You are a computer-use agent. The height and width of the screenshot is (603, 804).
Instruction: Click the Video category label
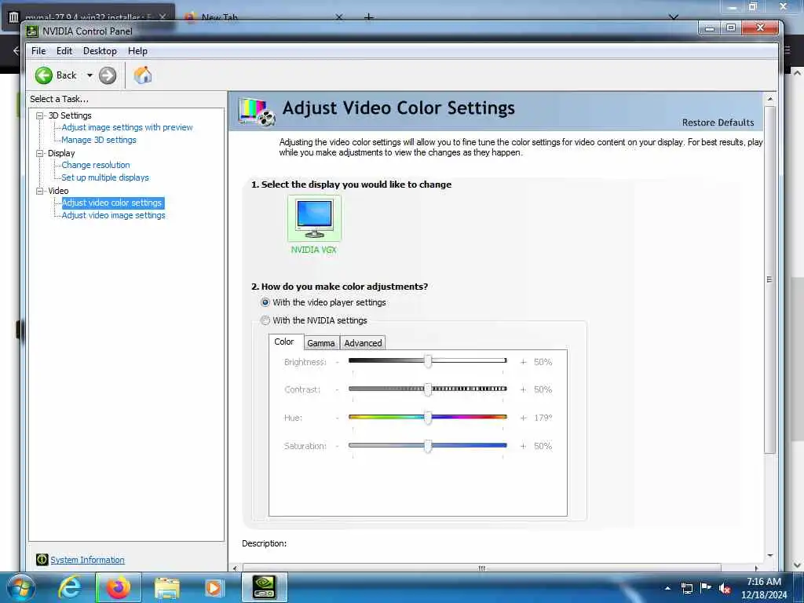[58, 191]
